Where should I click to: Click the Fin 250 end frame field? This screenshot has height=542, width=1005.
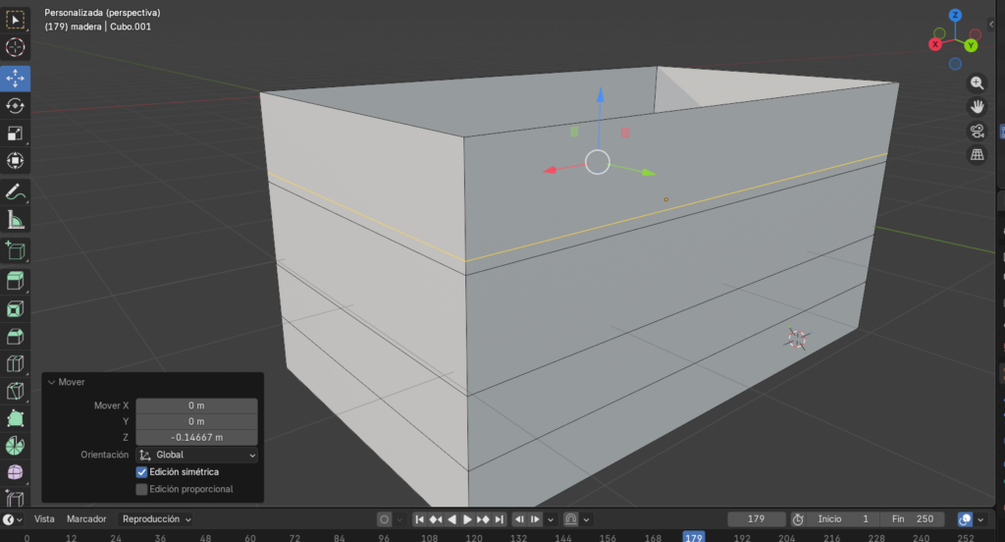[913, 519]
